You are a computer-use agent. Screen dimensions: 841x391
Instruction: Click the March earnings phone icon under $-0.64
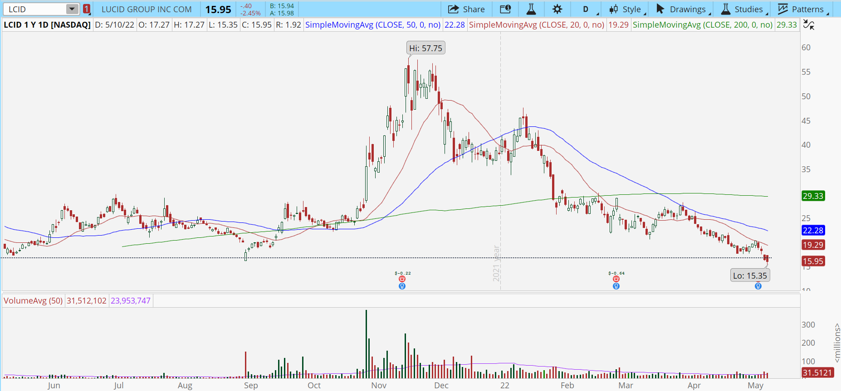(616, 279)
